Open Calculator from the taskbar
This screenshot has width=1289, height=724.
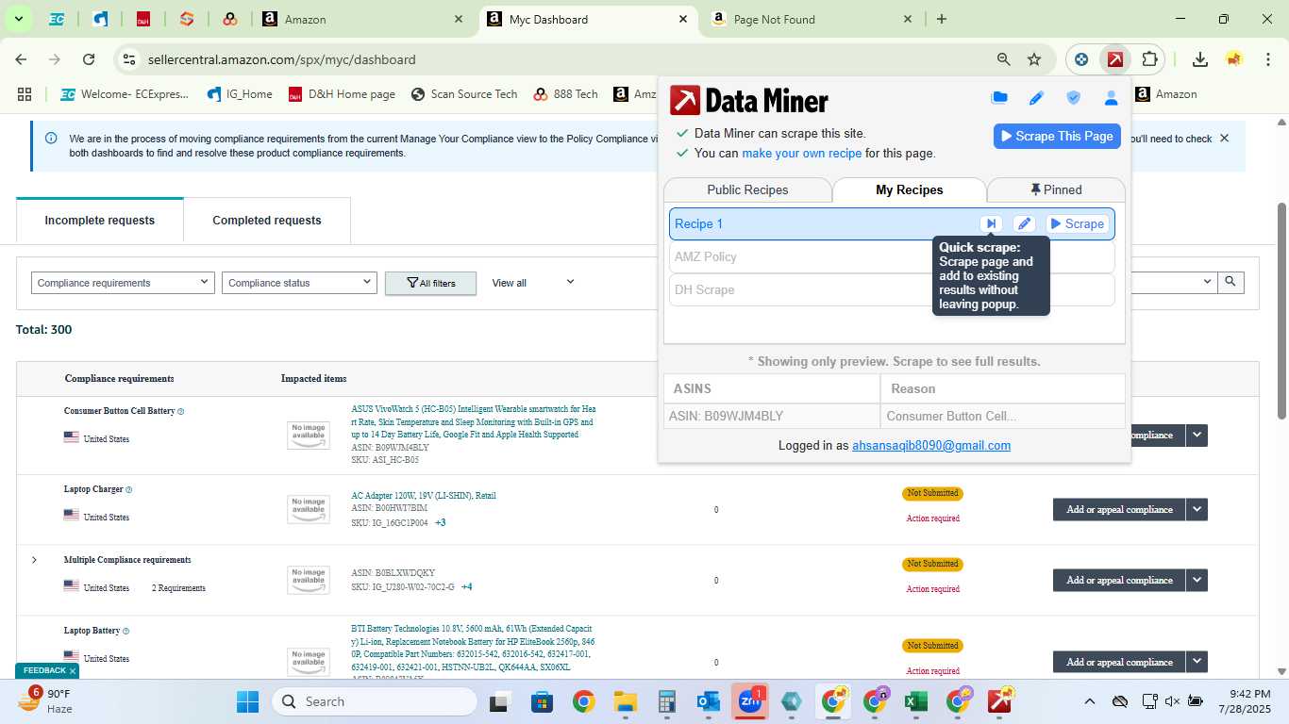click(666, 701)
